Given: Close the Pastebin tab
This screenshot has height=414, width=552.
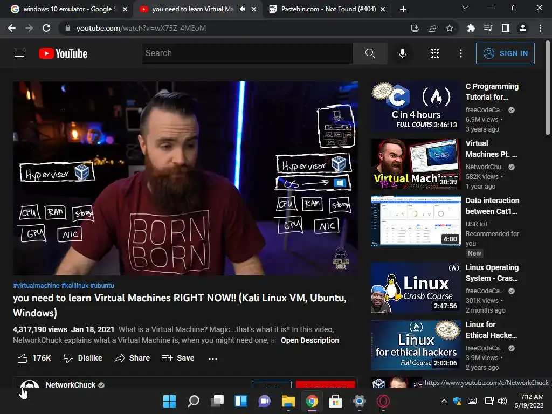Looking at the screenshot, I should pos(383,9).
